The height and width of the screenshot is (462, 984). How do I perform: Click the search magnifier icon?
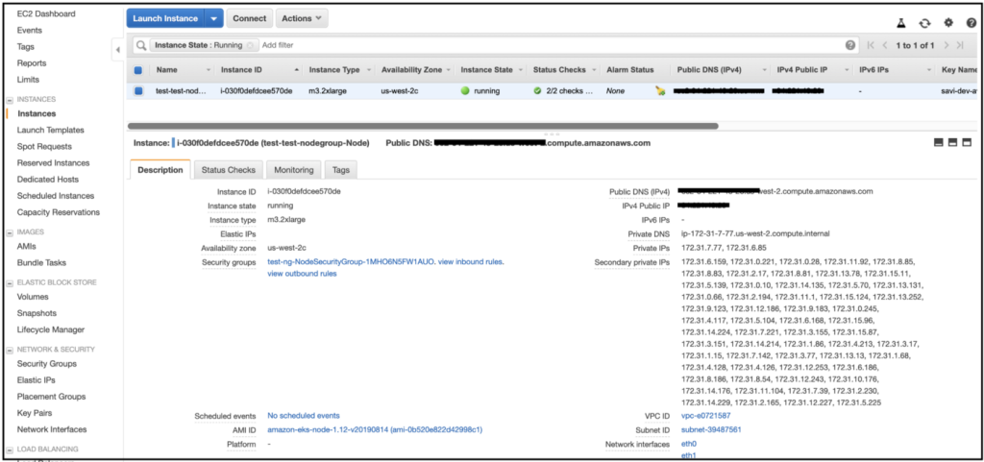click(x=141, y=45)
